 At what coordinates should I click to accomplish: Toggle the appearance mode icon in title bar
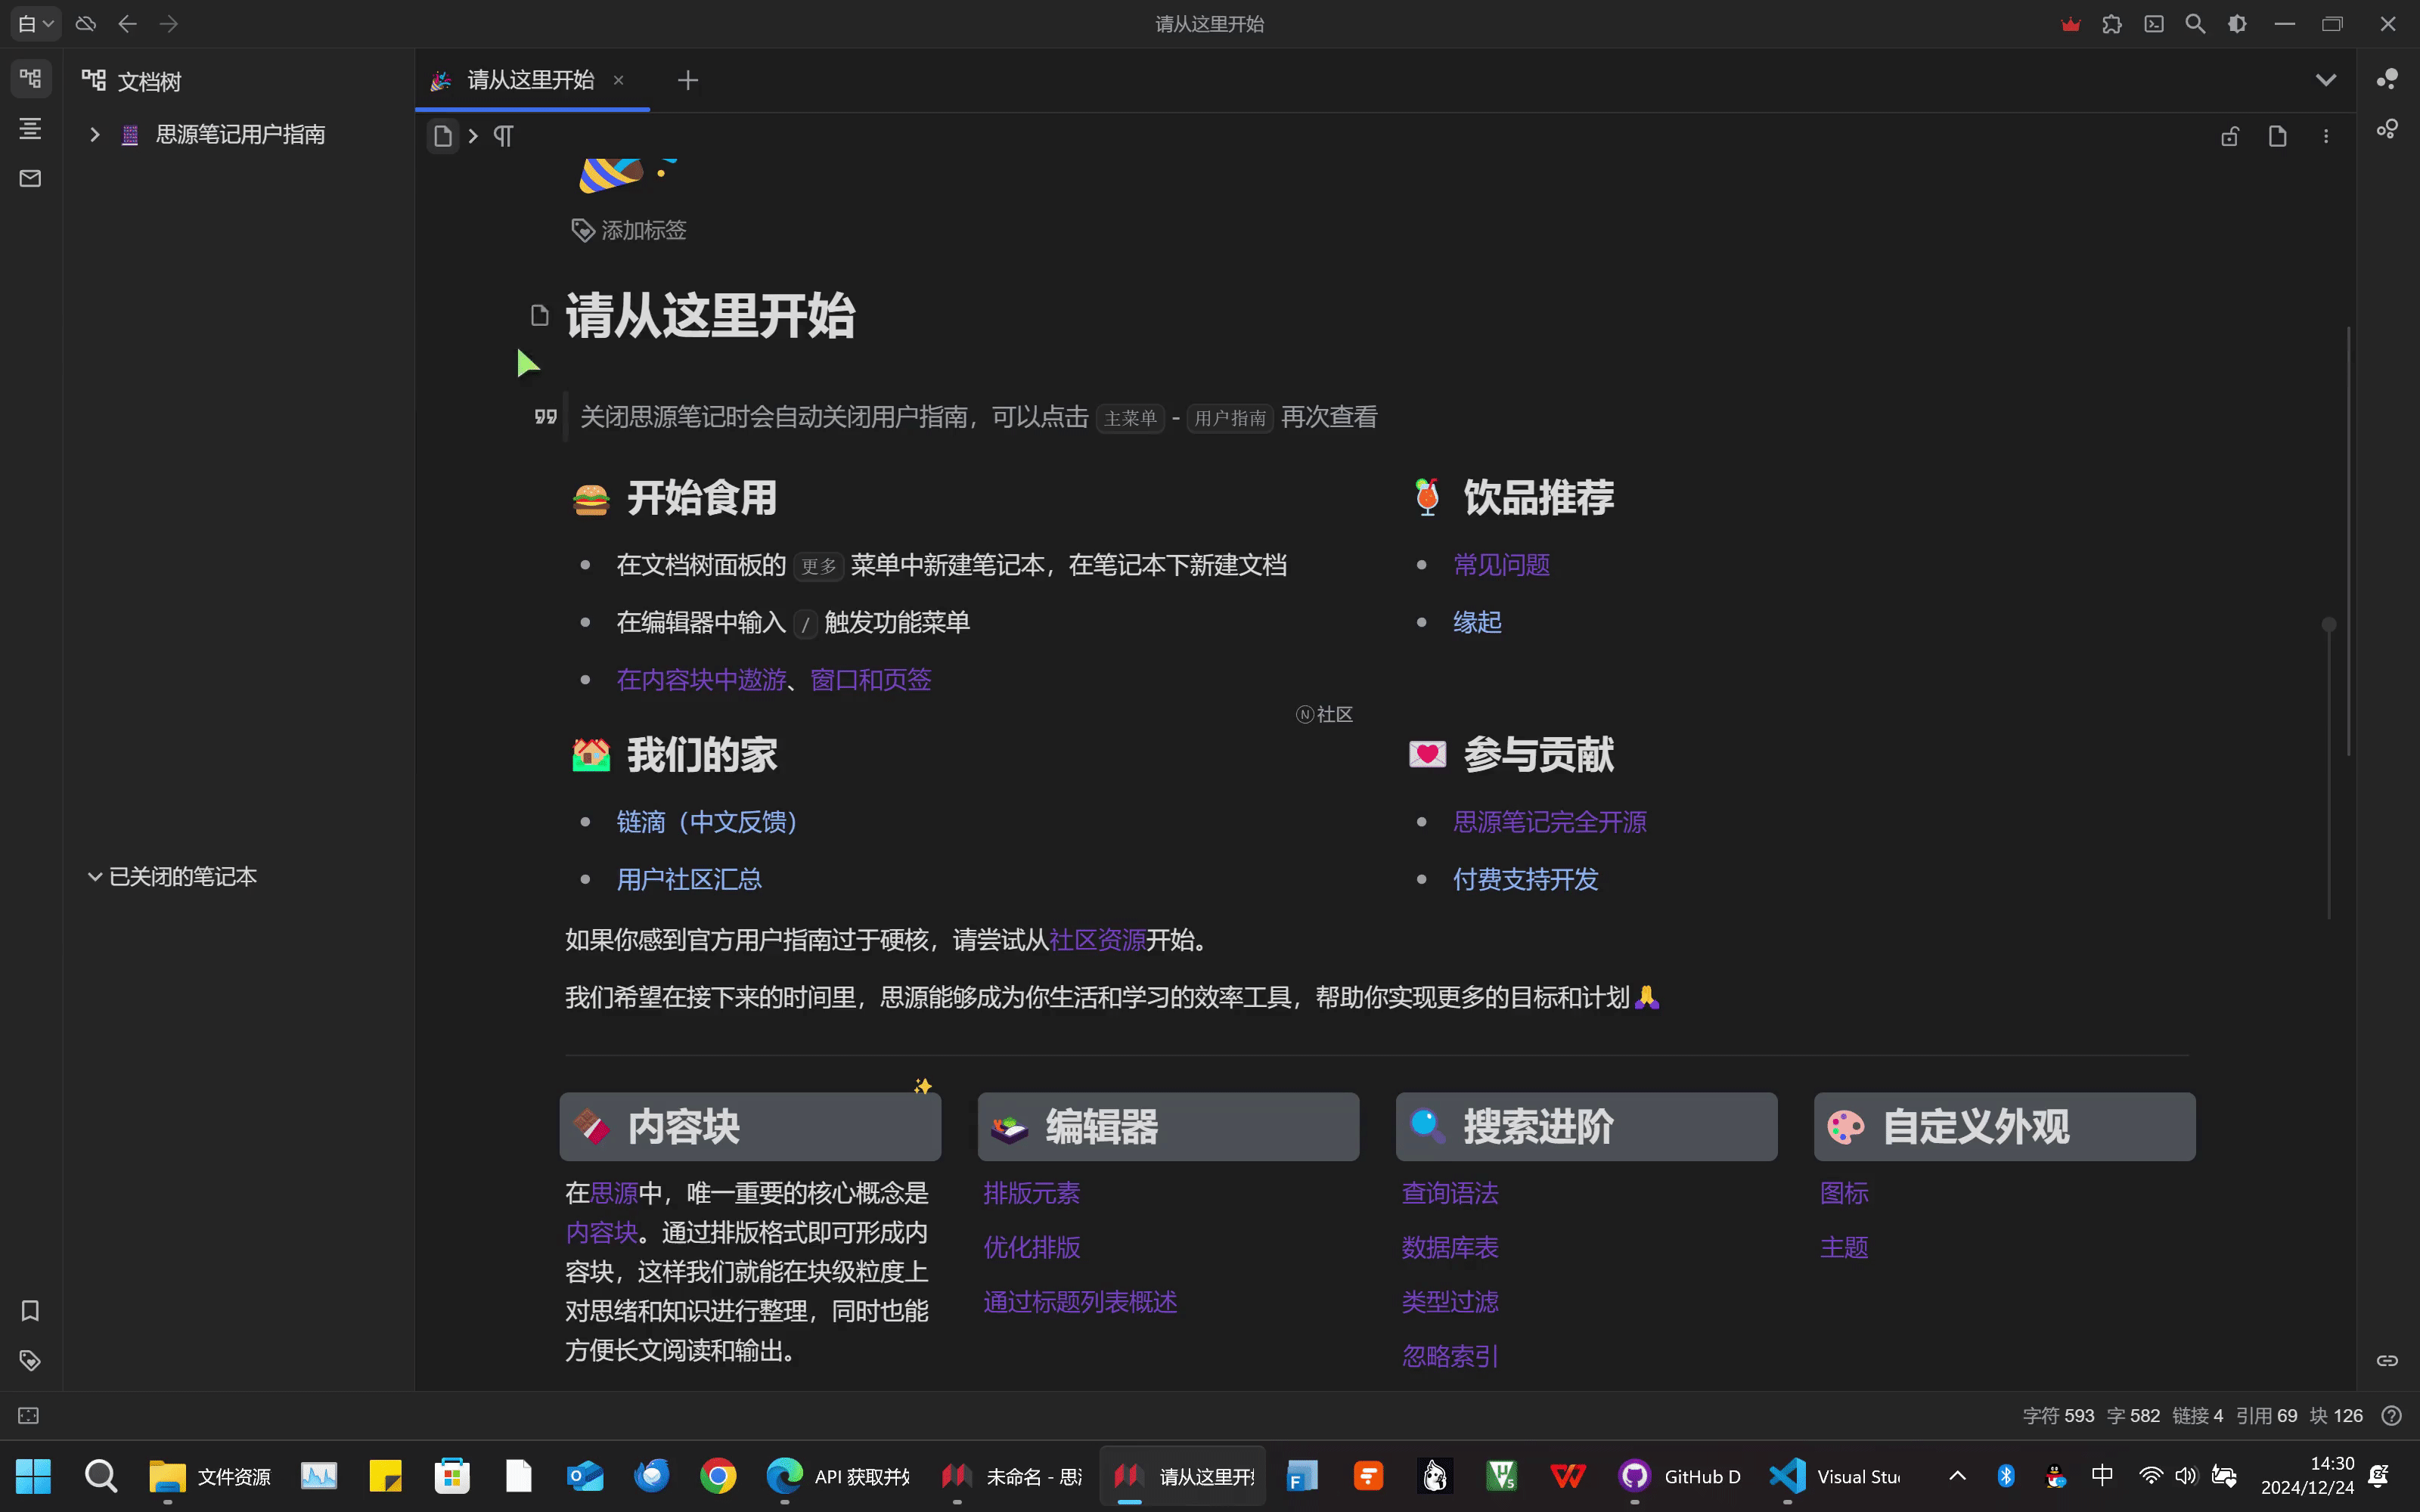pos(2237,24)
